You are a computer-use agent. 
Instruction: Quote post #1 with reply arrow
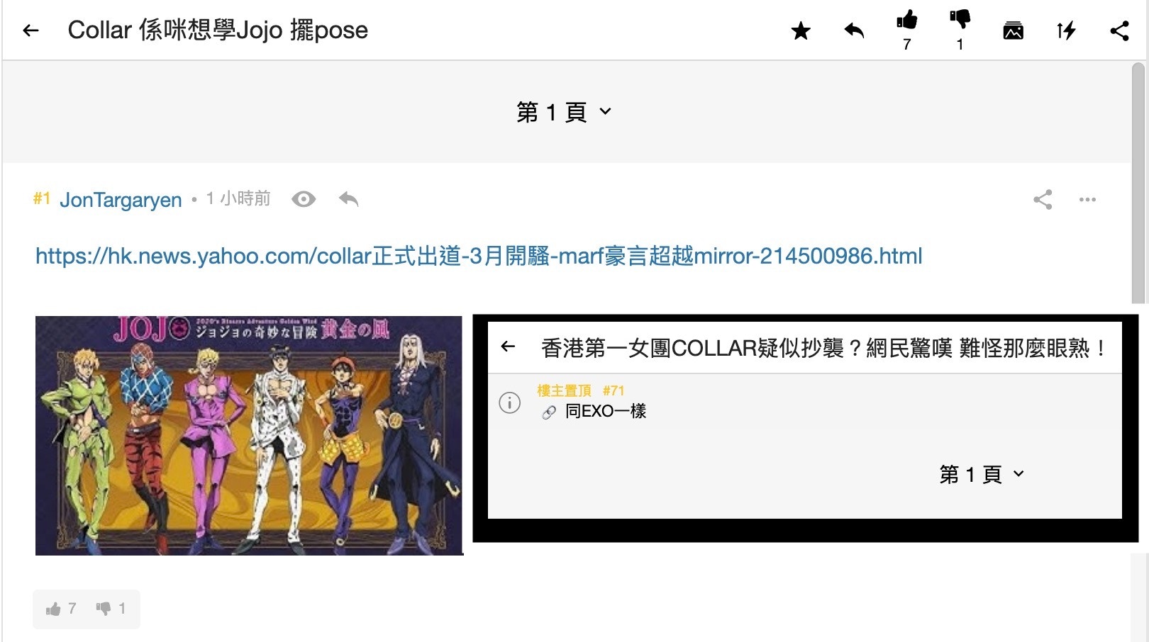[348, 199]
